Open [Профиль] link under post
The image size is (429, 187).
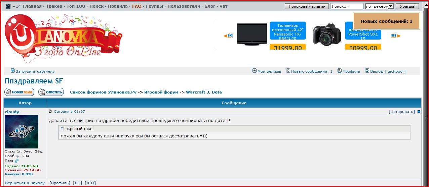60,183
